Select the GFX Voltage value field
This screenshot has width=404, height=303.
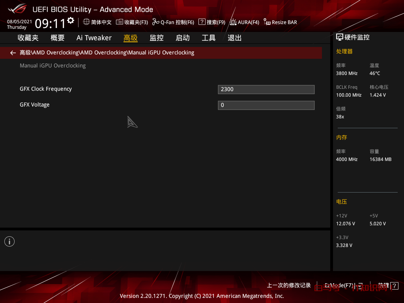click(266, 105)
